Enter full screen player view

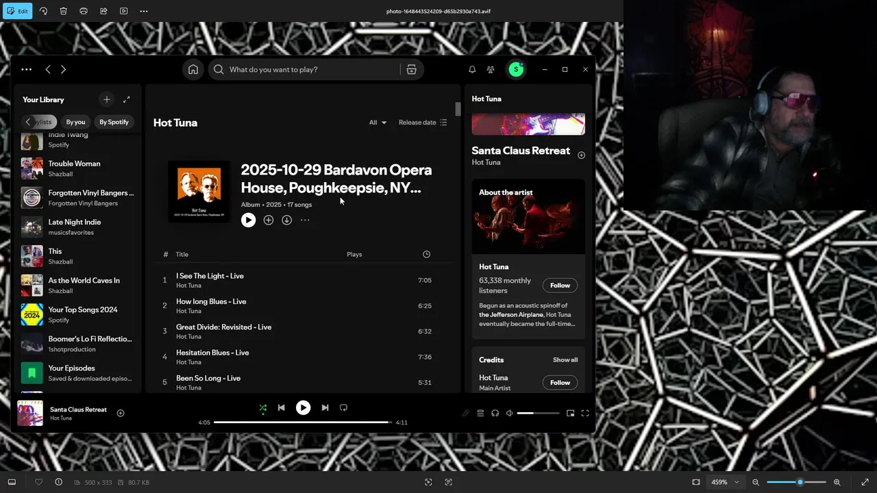585,413
